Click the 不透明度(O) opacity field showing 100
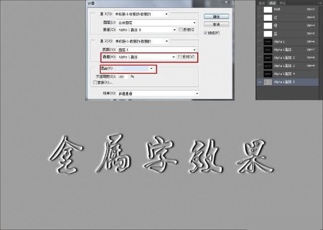Viewport: 323px width, 230px height. (x=123, y=77)
